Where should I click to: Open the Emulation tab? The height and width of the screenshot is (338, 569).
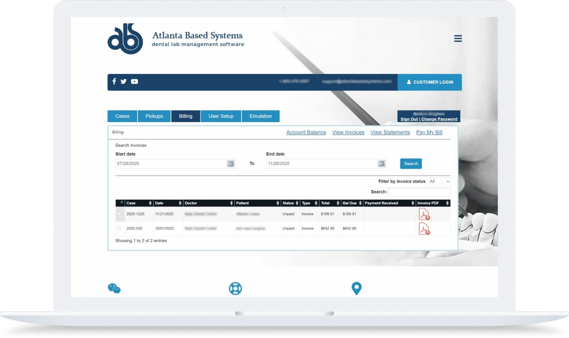tap(261, 116)
